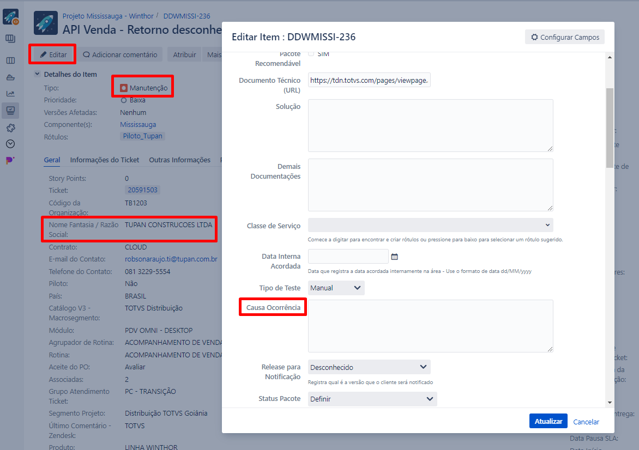Image resolution: width=639 pixels, height=450 pixels.
Task: Click the dialog scrollbar up arrow
Action: tap(610, 57)
